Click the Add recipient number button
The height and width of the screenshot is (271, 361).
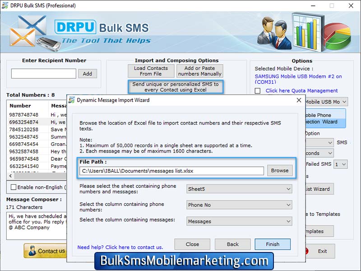[x=88, y=73]
